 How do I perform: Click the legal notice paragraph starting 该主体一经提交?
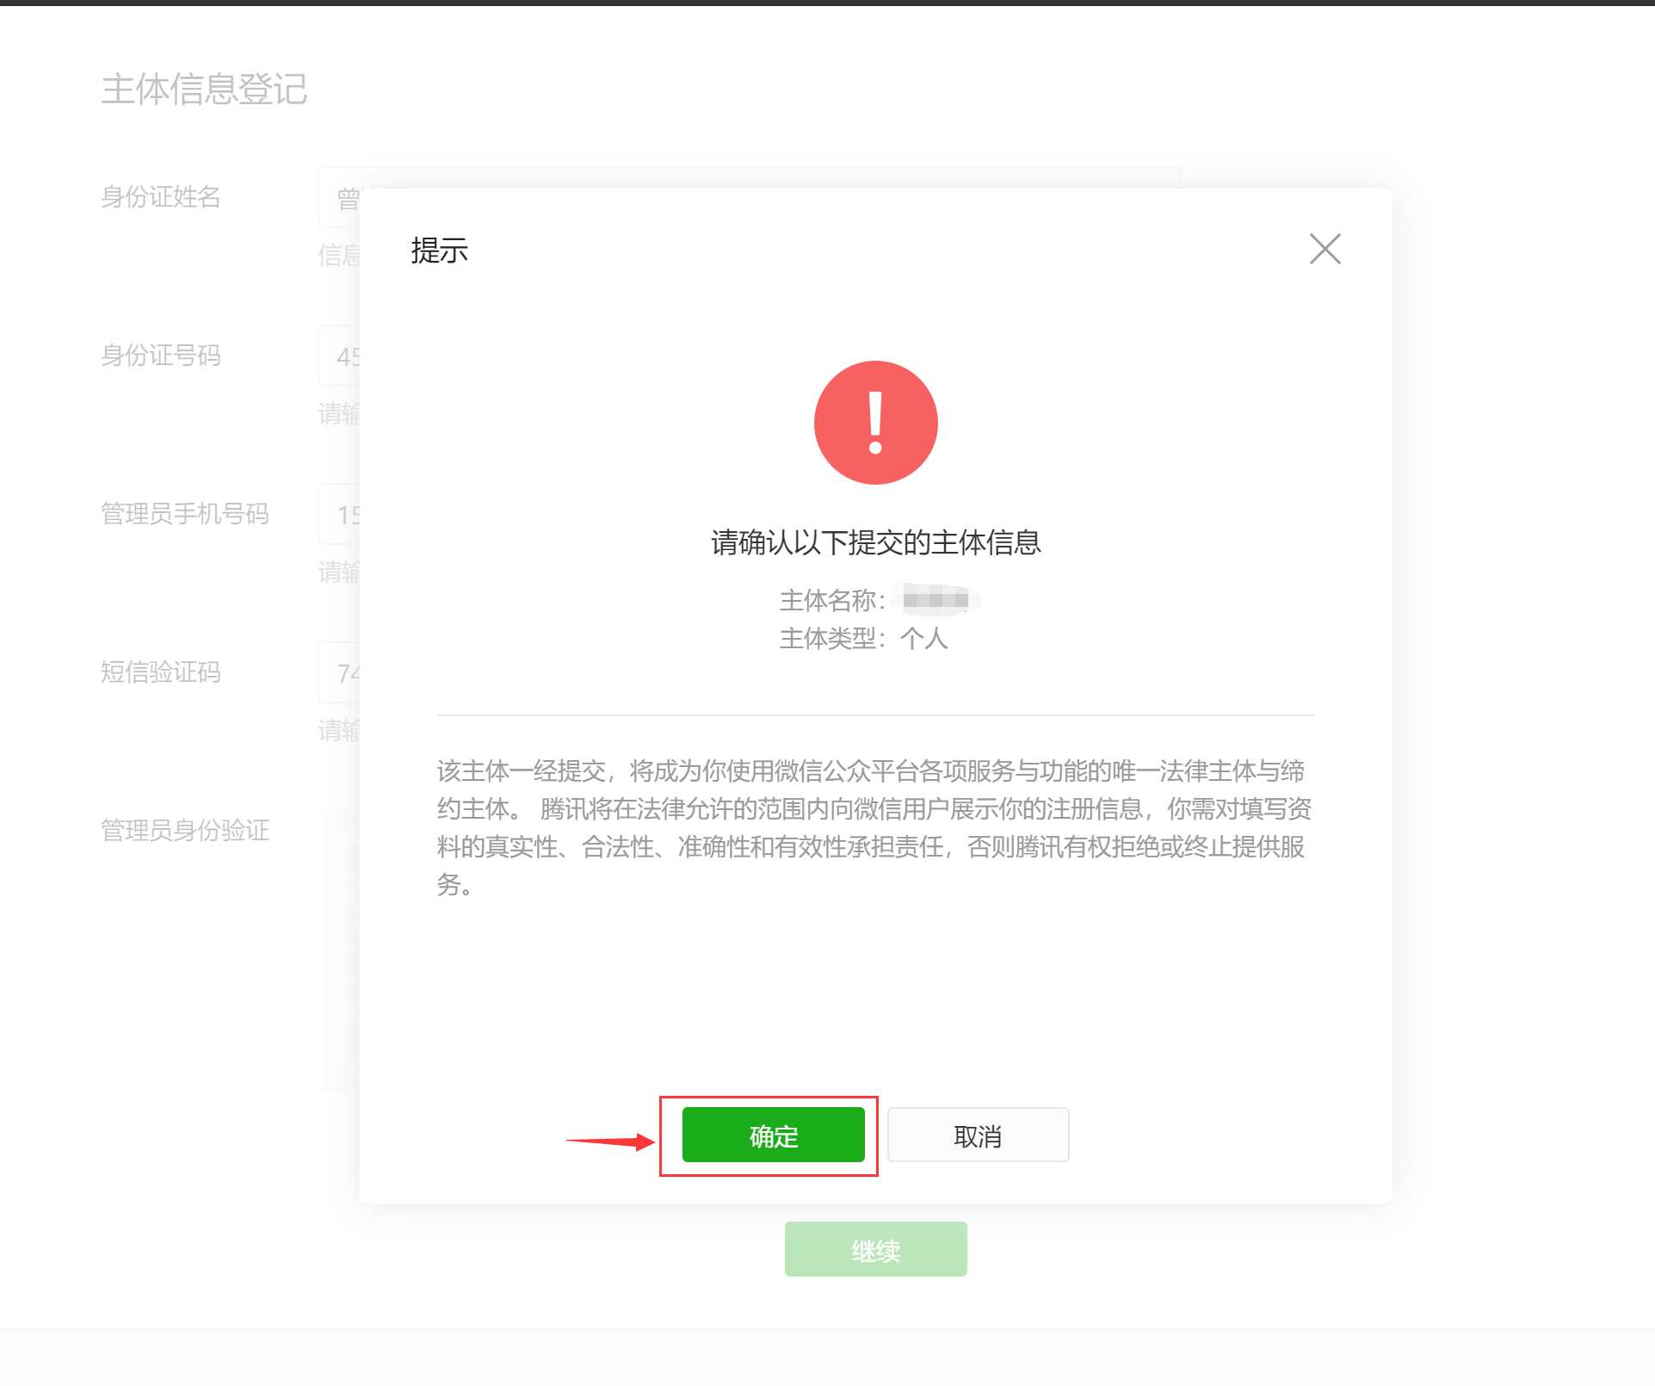874,827
